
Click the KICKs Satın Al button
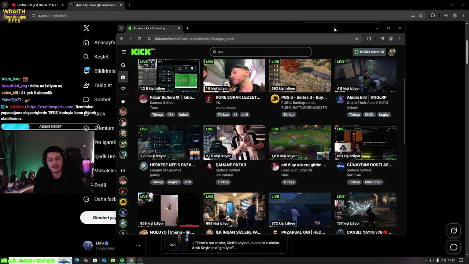pyautogui.click(x=369, y=52)
